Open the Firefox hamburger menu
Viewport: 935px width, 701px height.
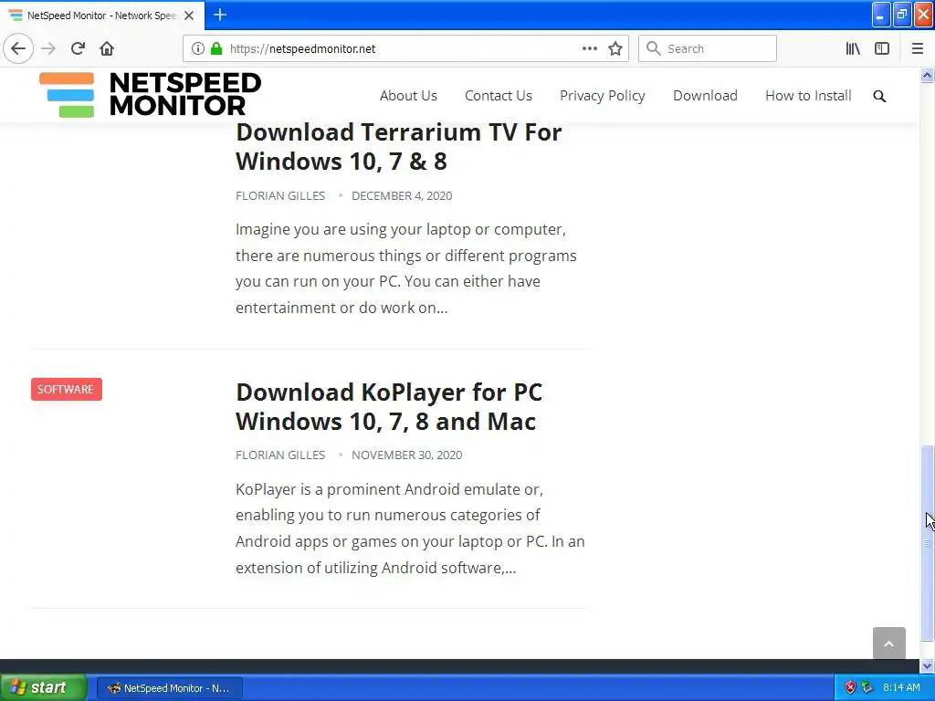pyautogui.click(x=918, y=48)
